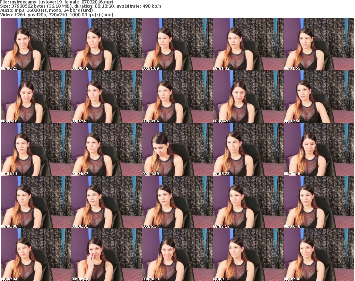The image size is (355, 281).
Task: Select the final 00:09:36 frame
Action: (x=319, y=255)
